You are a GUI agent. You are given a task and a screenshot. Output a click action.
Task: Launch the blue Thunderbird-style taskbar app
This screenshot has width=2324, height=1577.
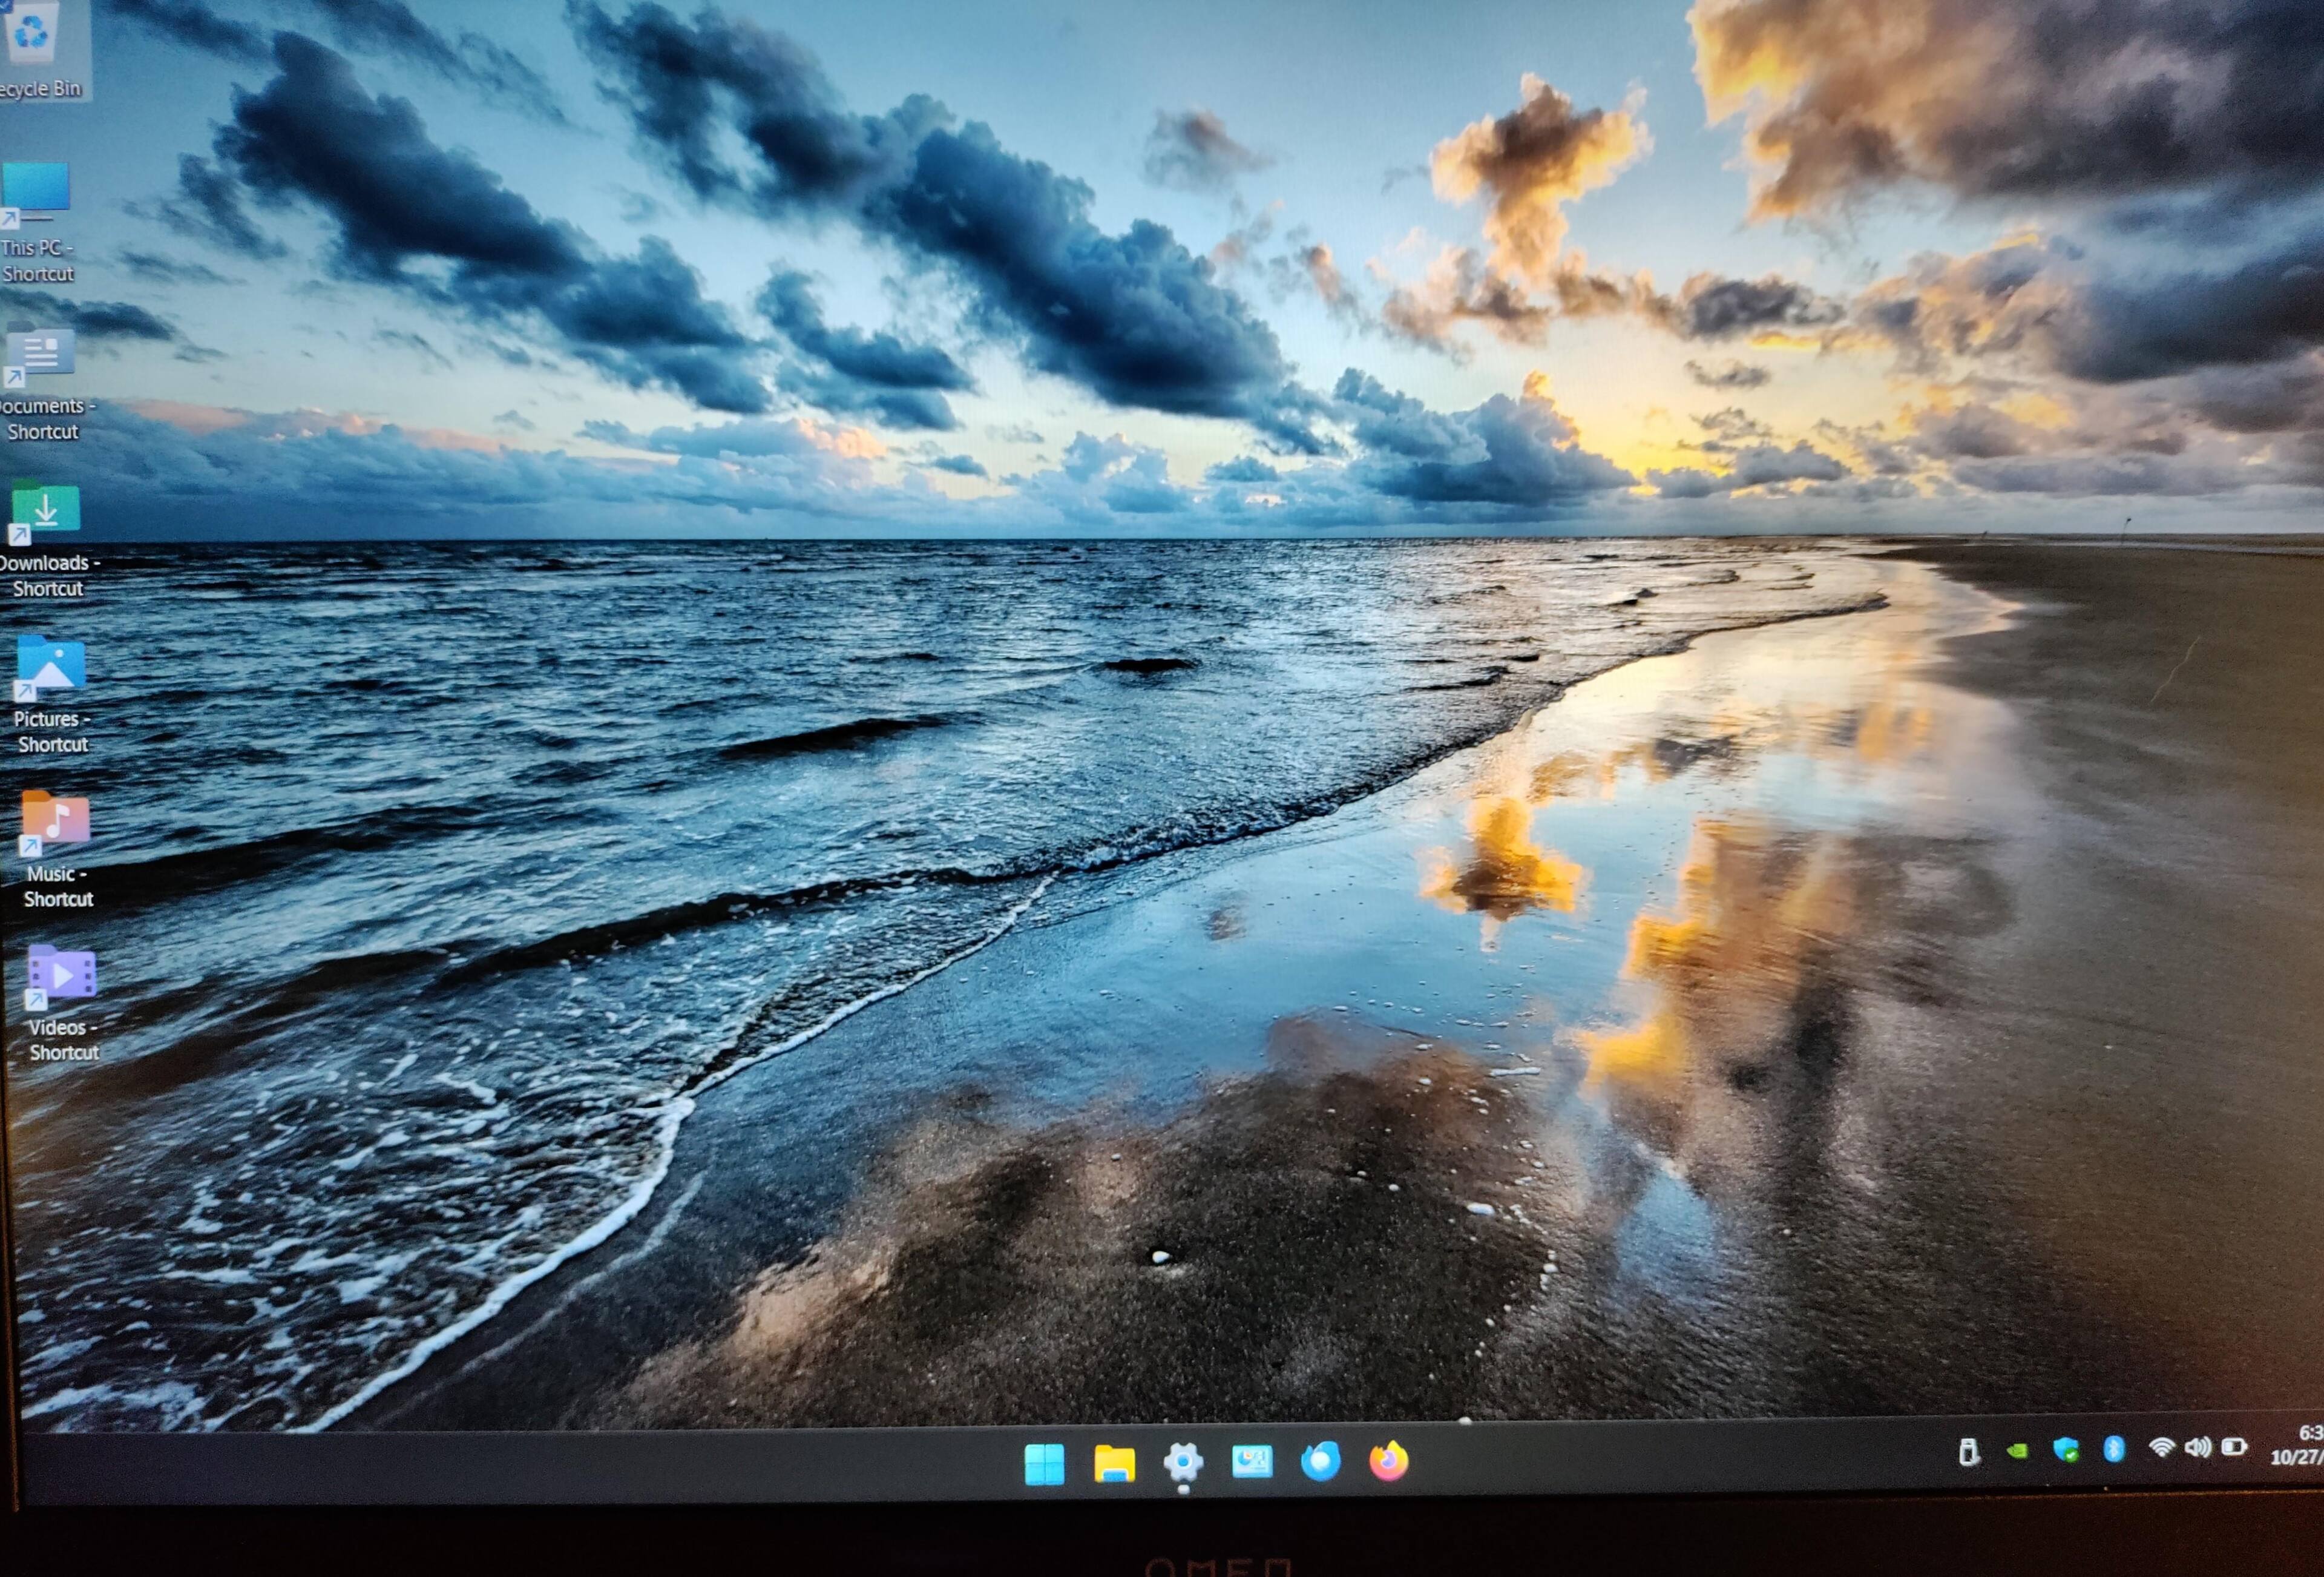1320,1461
